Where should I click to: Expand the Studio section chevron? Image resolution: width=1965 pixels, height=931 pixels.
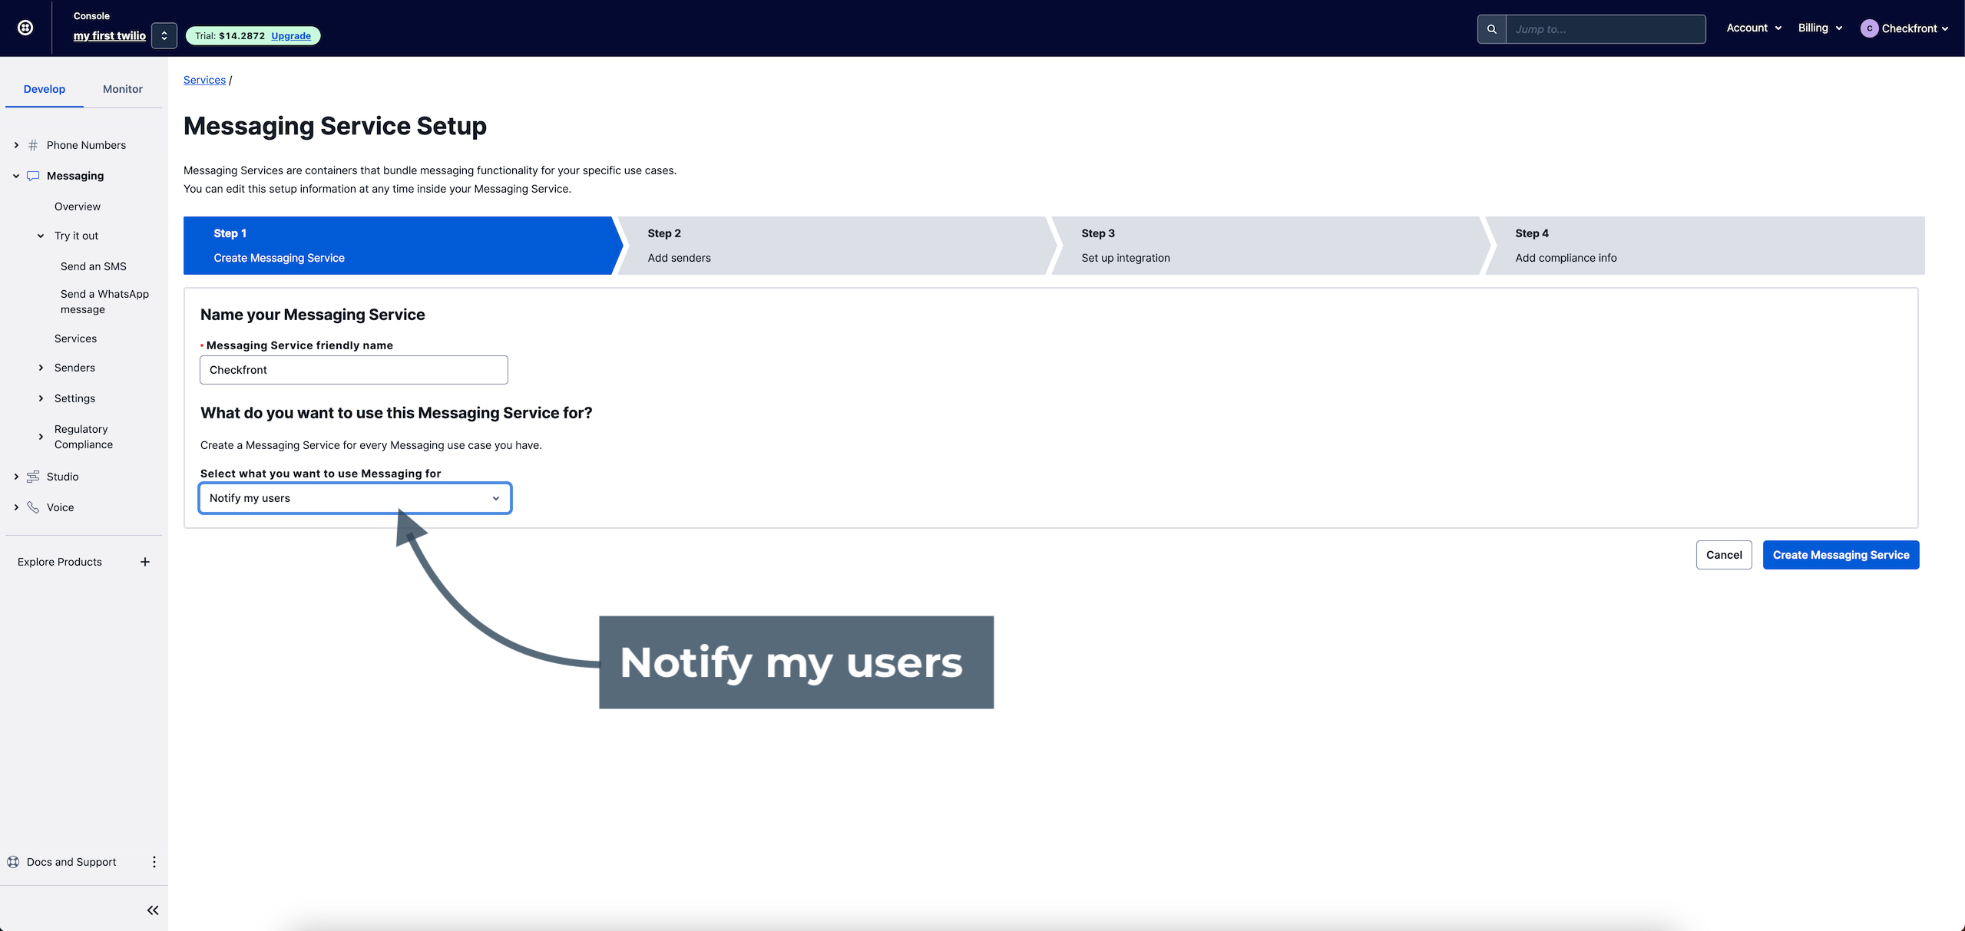coord(16,477)
